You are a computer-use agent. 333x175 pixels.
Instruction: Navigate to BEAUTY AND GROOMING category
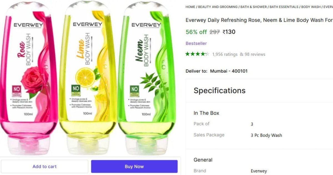217,7
